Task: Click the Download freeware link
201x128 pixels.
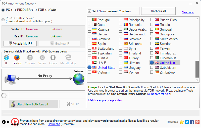Action: coord(54,124)
